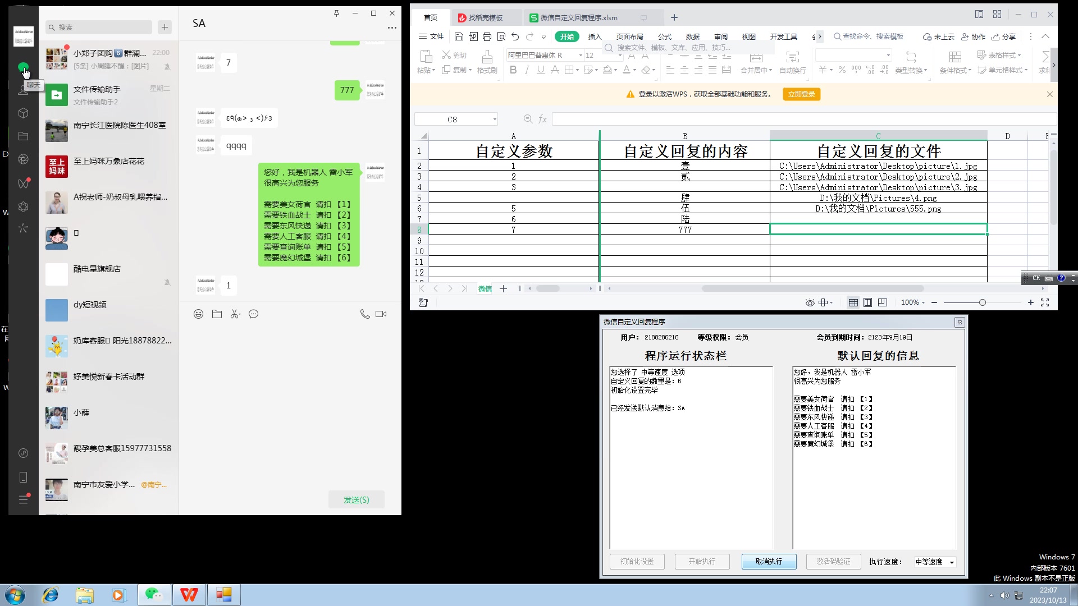This screenshot has width=1078, height=606.
Task: Switch to 页面布局 ribbon tab
Action: (629, 36)
